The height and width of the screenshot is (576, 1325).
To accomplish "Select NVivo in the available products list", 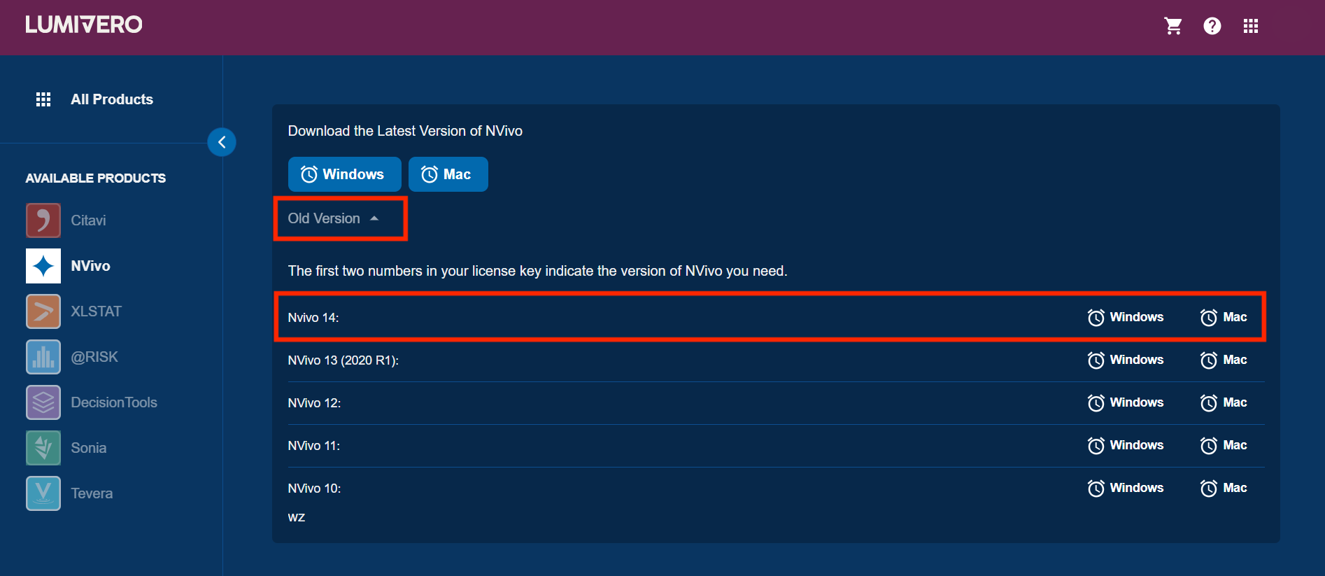I will click(90, 266).
